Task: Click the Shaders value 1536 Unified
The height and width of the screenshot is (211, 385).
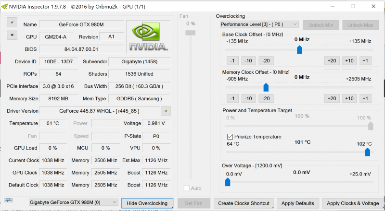Action: click(x=139, y=74)
